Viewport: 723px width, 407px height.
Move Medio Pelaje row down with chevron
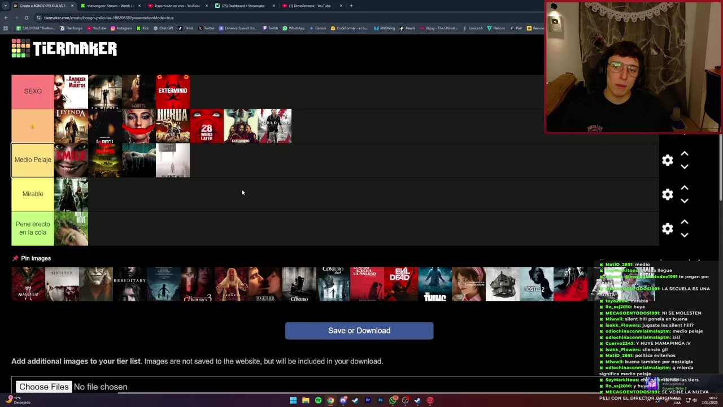coord(685,167)
